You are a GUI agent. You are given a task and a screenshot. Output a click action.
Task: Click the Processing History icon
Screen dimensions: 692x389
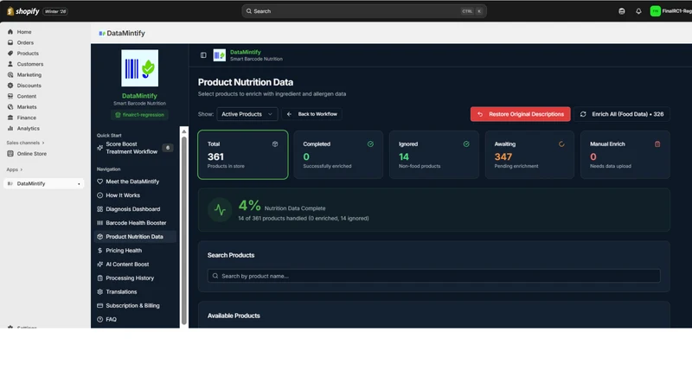[x=99, y=277]
